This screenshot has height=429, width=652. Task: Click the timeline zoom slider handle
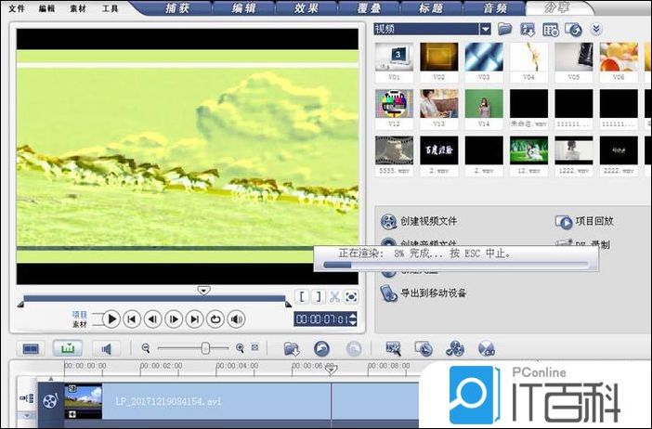click(205, 348)
